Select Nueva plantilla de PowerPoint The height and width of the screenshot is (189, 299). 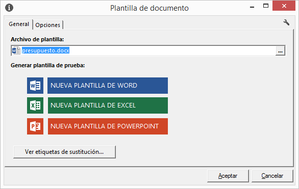click(x=108, y=126)
